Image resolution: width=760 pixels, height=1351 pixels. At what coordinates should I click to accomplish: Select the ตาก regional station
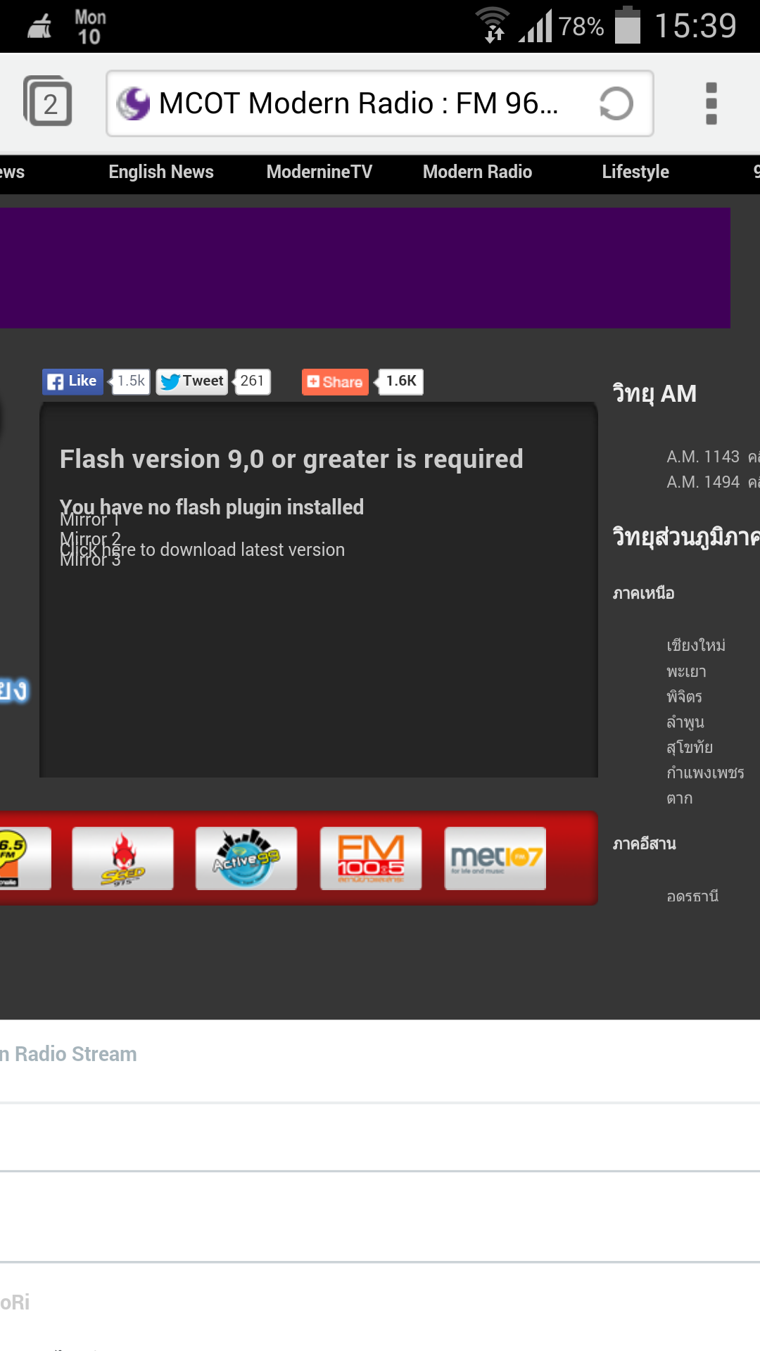[x=680, y=798]
